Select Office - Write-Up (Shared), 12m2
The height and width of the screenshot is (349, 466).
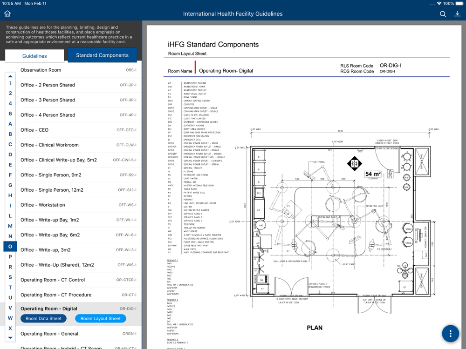coord(78,265)
